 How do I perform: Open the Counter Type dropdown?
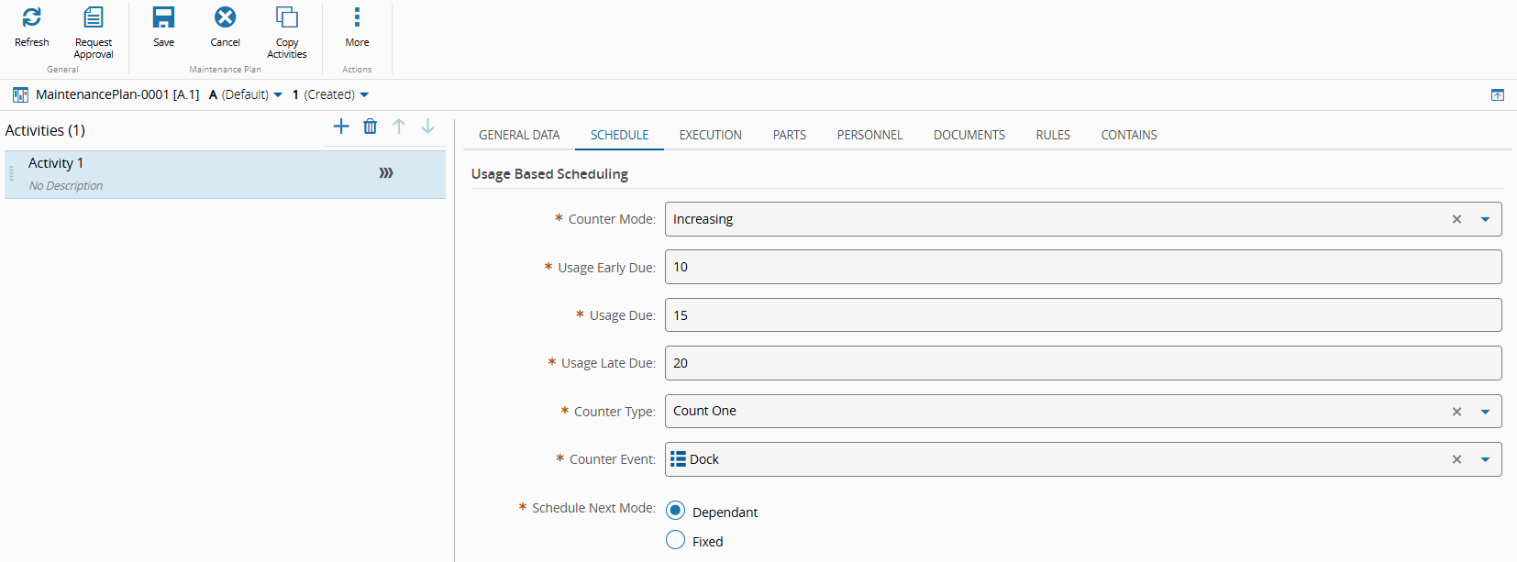[x=1485, y=412]
